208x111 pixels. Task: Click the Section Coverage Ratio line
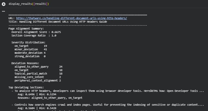coord(34,35)
